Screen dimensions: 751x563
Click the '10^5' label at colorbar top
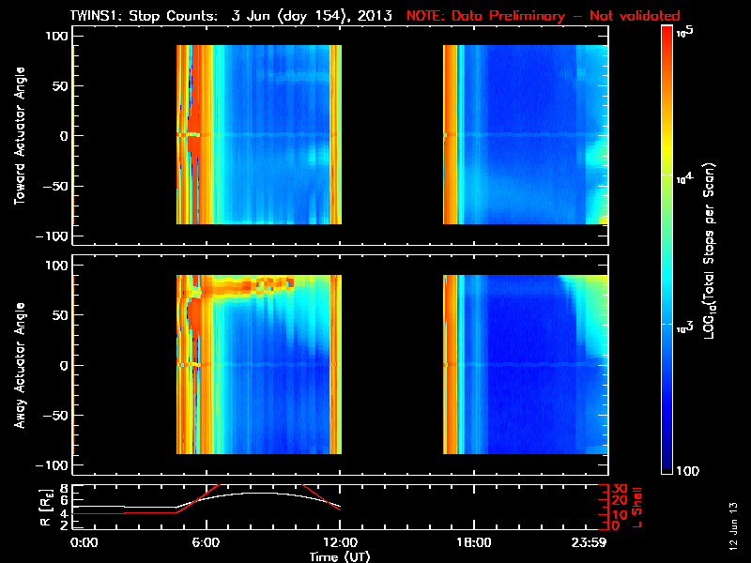pyautogui.click(x=684, y=32)
